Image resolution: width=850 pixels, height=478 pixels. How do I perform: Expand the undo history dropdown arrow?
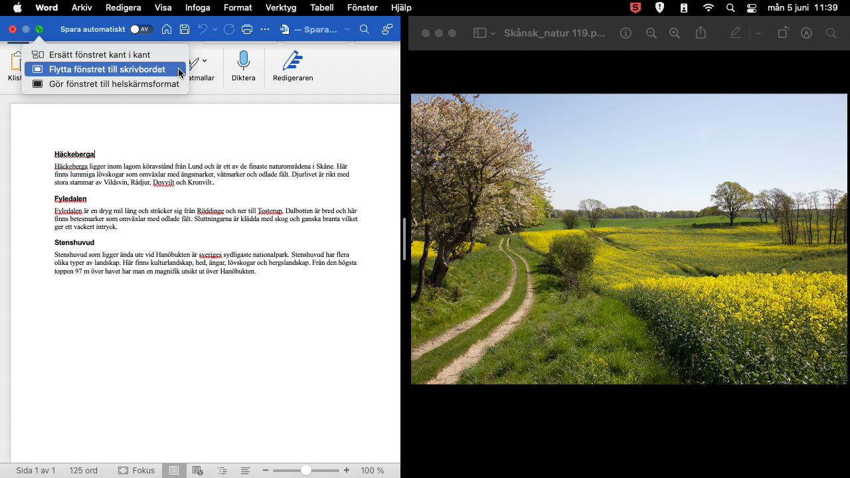[215, 30]
